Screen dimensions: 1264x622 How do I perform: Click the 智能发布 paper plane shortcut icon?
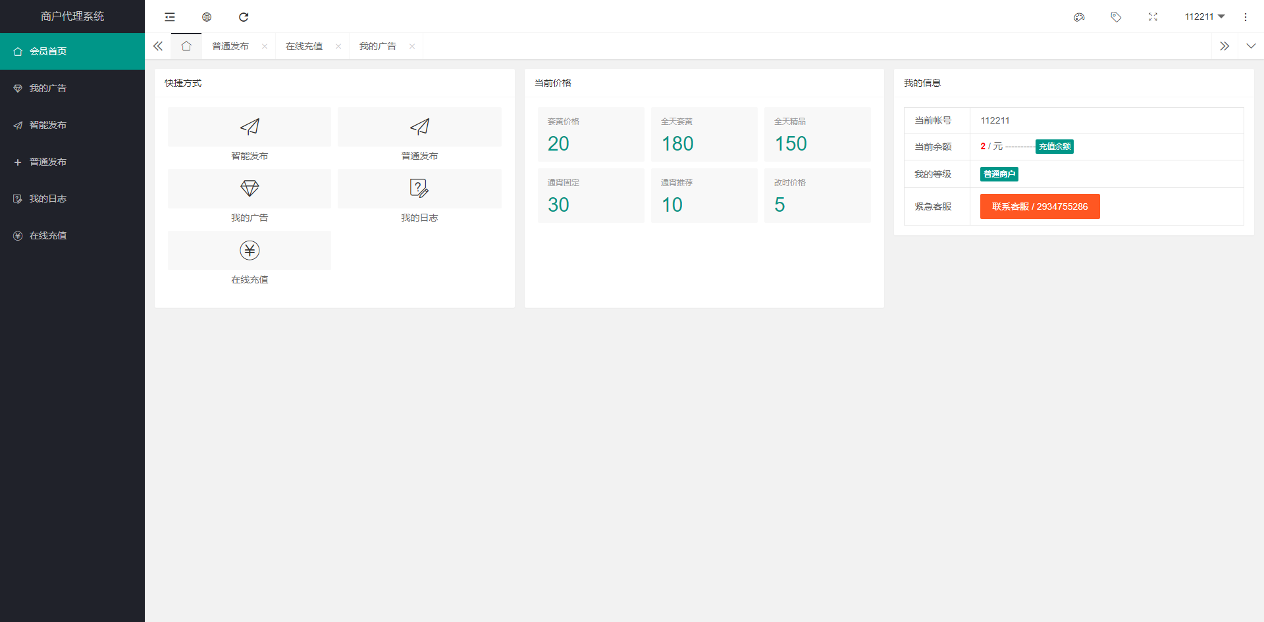[x=250, y=127]
